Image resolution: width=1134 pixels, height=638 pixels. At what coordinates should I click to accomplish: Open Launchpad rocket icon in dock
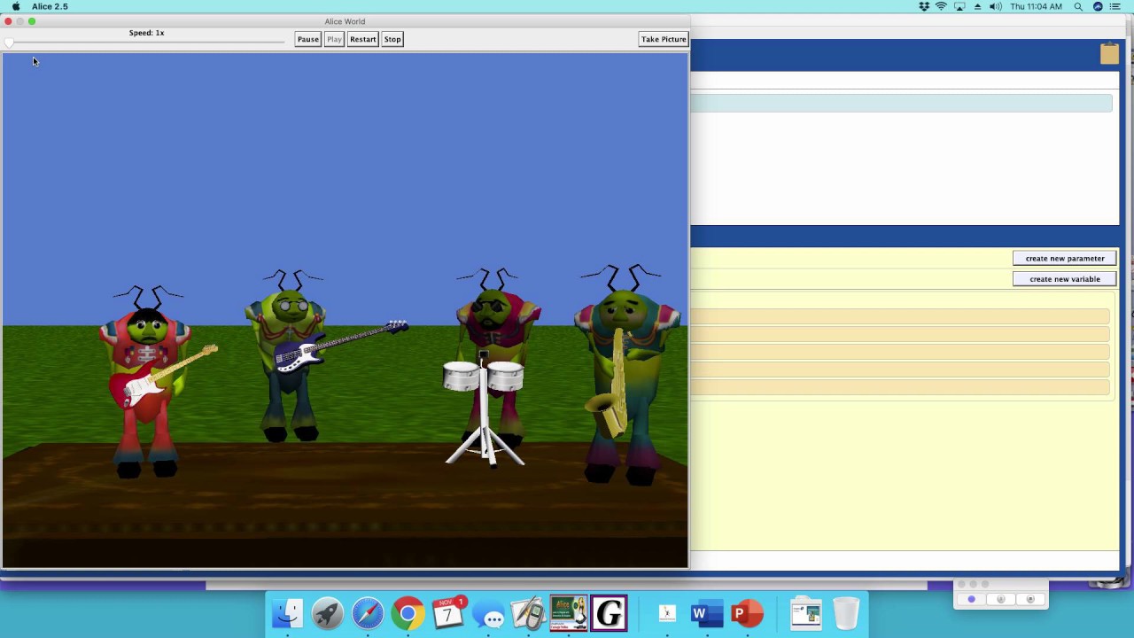(327, 613)
